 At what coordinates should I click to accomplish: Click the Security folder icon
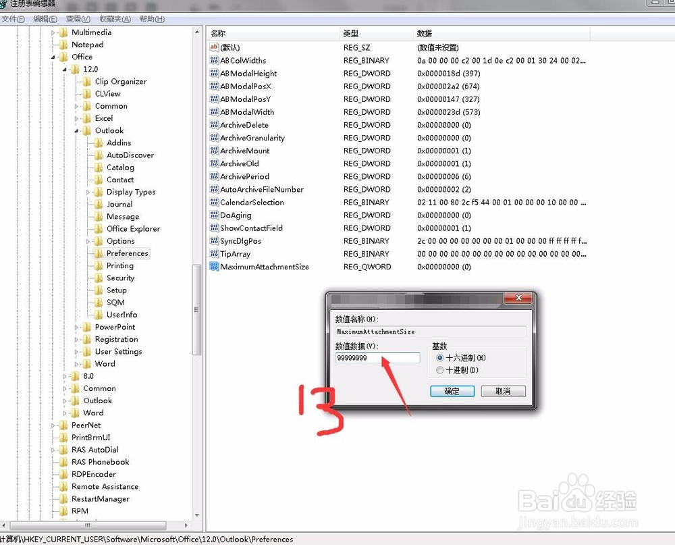pyautogui.click(x=99, y=278)
